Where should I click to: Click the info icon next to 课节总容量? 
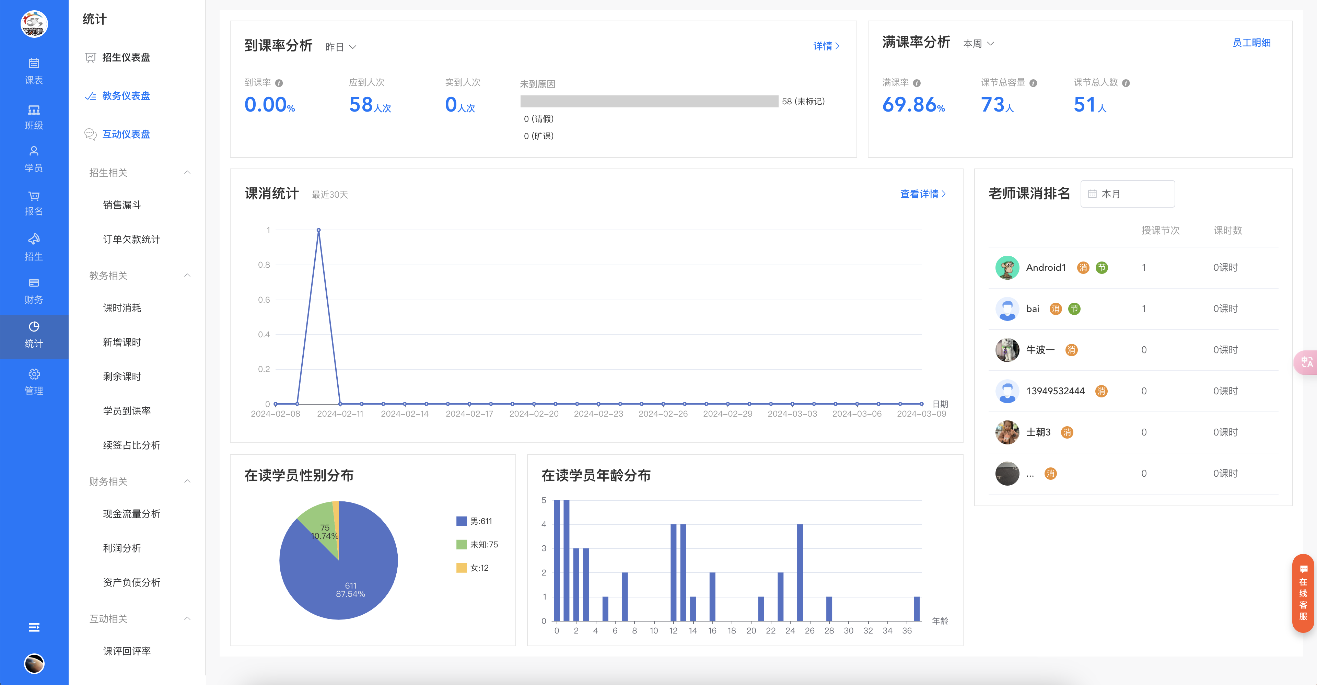[x=1033, y=83]
